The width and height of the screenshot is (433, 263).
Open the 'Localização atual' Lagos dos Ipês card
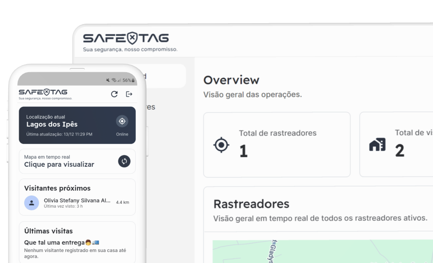point(77,125)
